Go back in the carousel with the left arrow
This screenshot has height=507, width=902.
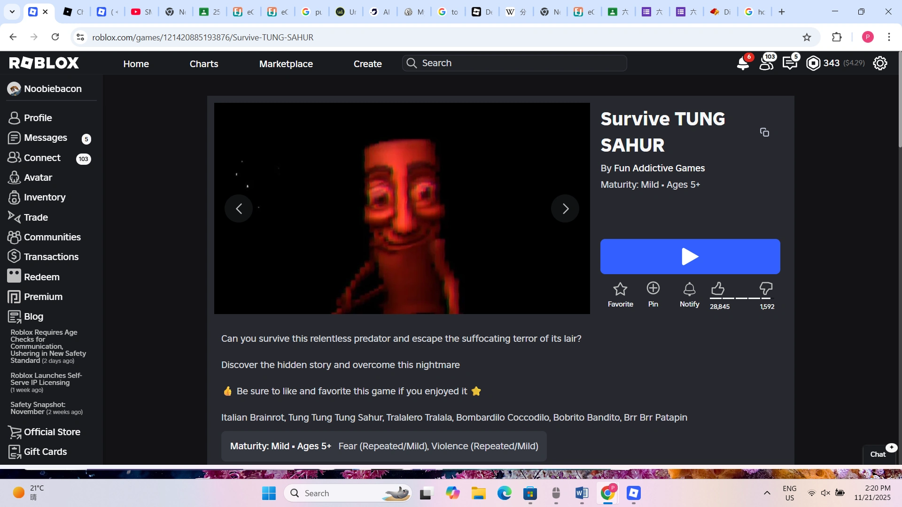239,208
